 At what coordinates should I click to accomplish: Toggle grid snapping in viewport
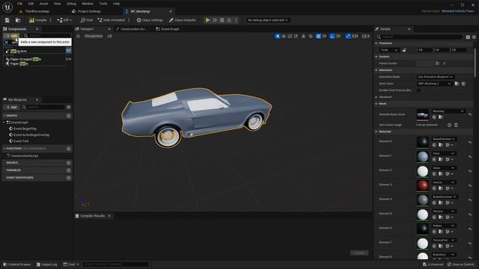(318, 37)
